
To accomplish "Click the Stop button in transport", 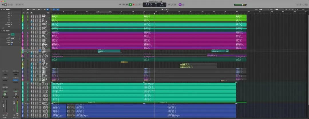I will tap(127, 5).
